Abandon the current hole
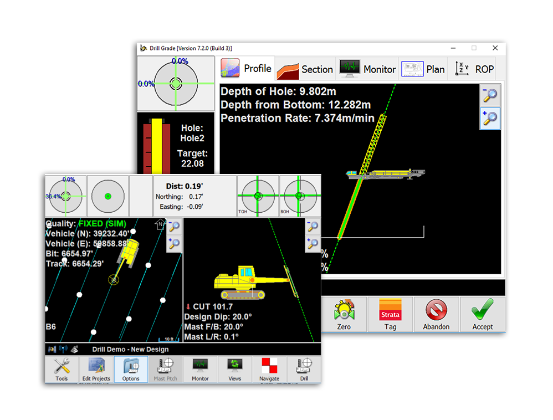Image resolution: width=553 pixels, height=420 pixels. 436,310
